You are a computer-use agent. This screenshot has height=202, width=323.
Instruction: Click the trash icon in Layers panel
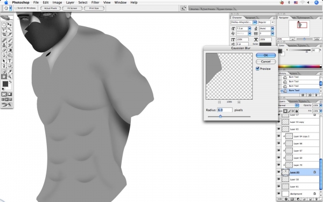[317, 199]
